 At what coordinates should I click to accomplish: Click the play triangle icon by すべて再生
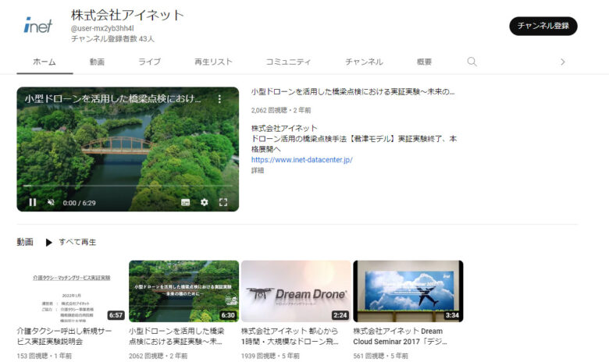49,243
